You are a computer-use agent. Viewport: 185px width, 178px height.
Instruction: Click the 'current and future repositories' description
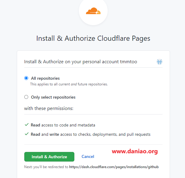(69, 84)
